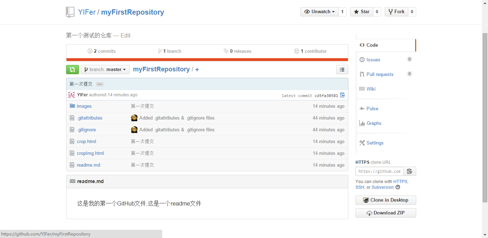Image resolution: width=488 pixels, height=238 pixels.
Task: Open the crop.html file link
Action: 86,141
